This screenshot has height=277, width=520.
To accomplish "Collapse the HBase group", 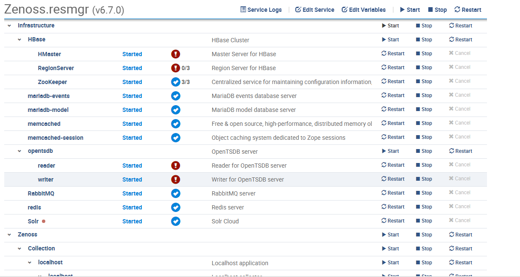I will pyautogui.click(x=19, y=39).
